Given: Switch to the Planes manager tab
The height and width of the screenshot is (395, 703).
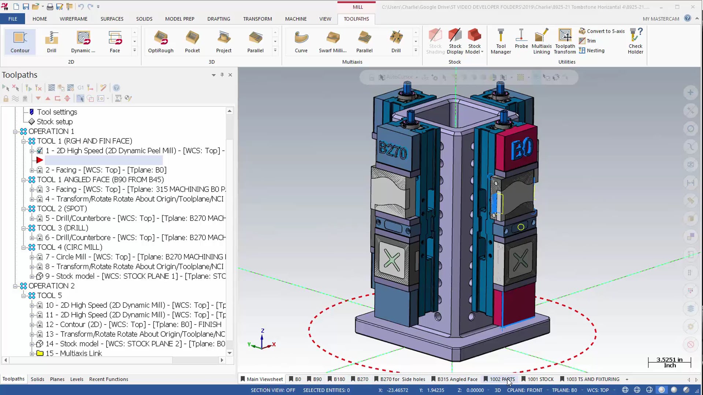Looking at the screenshot, I should tap(57, 379).
